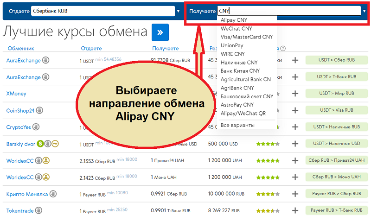Select Банк Китая CNY option

point(240,71)
